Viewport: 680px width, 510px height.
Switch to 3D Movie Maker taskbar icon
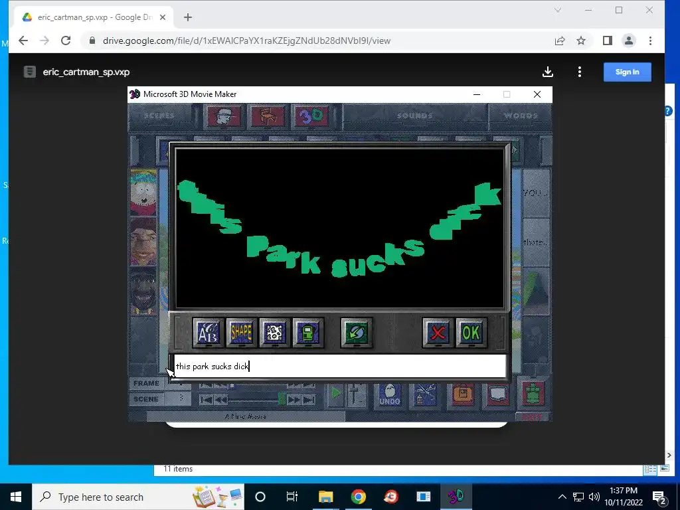[456, 497]
